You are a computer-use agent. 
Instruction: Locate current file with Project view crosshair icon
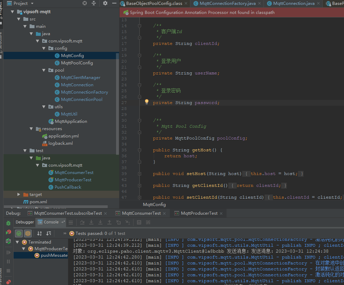pos(84,3)
